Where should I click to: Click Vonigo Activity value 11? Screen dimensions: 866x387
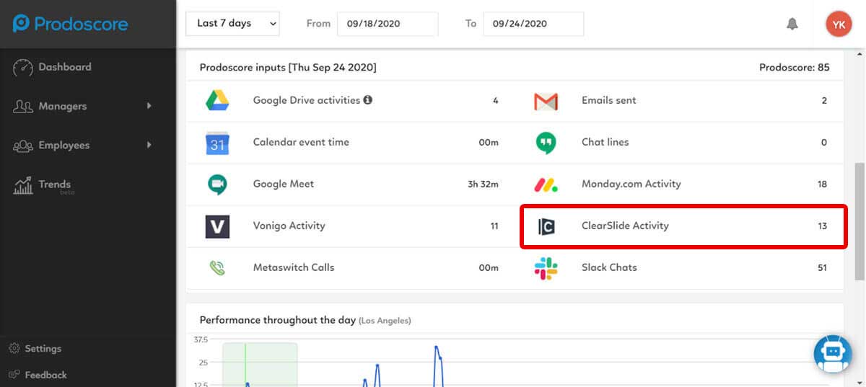point(494,226)
